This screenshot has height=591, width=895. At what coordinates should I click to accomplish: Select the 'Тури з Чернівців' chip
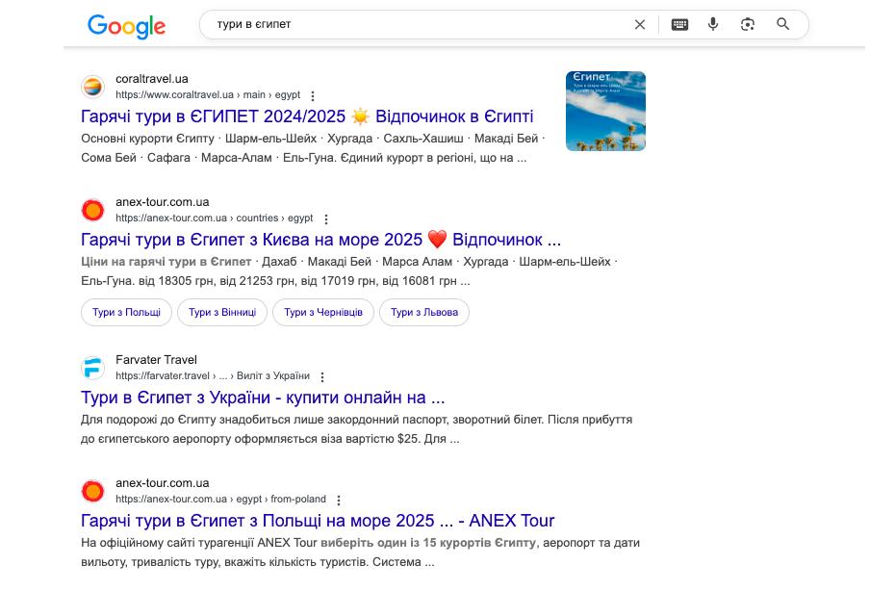(x=323, y=313)
